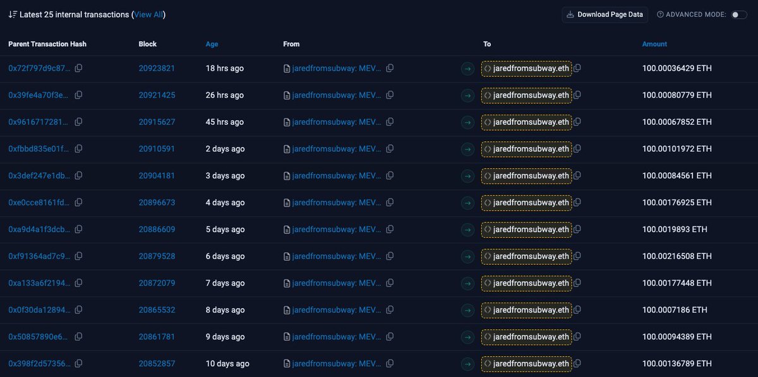Copy hash 0x3def247e1db with copy icon
This screenshot has height=377, width=758.
(x=78, y=176)
